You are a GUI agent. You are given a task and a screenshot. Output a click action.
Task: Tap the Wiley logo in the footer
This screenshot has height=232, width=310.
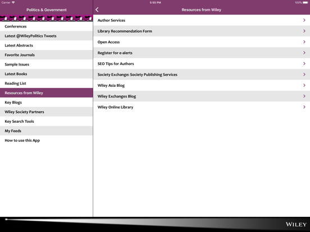[x=296, y=224]
